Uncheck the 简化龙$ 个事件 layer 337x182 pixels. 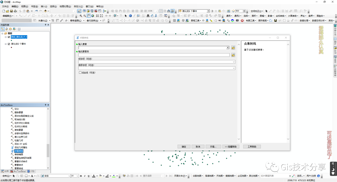(9, 44)
